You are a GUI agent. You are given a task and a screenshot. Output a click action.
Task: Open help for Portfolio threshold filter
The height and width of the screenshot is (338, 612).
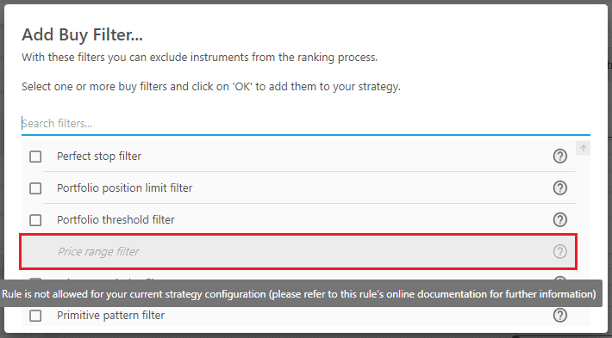(x=559, y=220)
